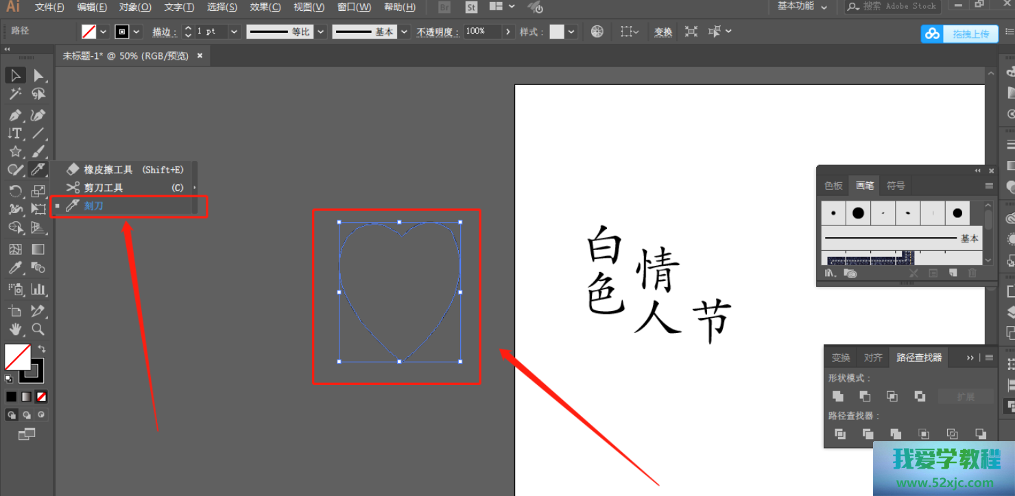
Task: Switch to the 色板 tab
Action: (x=833, y=186)
